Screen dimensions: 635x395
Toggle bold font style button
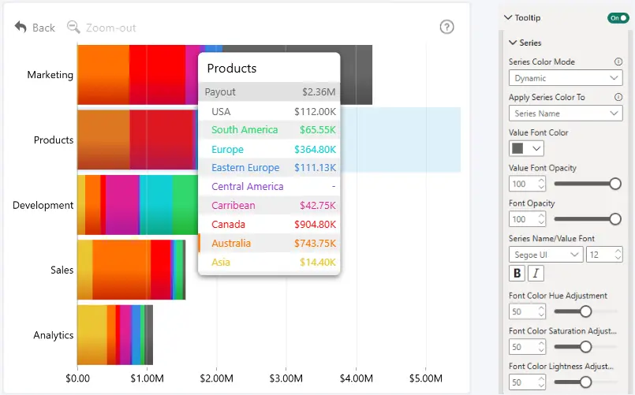point(517,273)
